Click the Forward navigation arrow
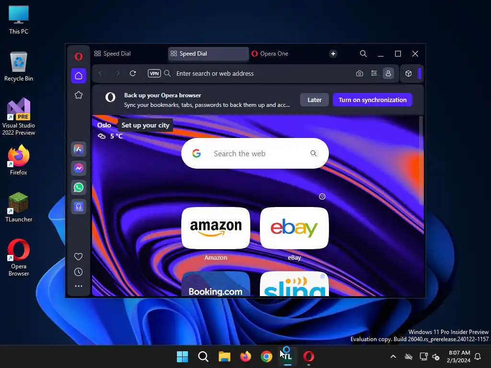The image size is (491, 368). 118,73
